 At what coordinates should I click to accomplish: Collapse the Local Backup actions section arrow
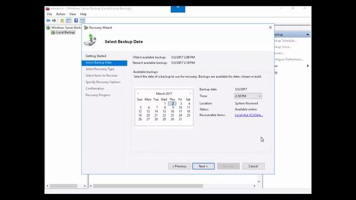point(308,34)
